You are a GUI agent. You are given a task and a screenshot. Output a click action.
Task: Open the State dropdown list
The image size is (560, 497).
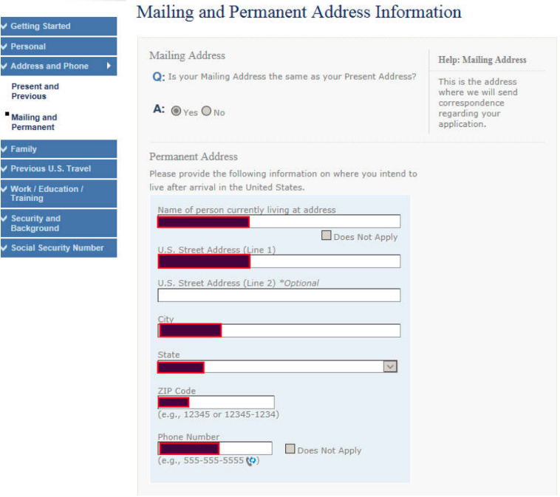(x=390, y=366)
